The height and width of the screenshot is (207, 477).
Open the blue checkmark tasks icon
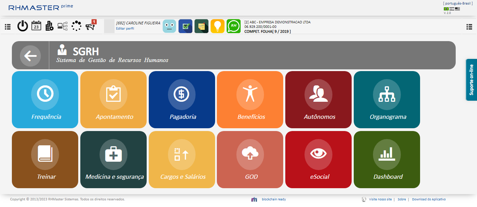185,26
